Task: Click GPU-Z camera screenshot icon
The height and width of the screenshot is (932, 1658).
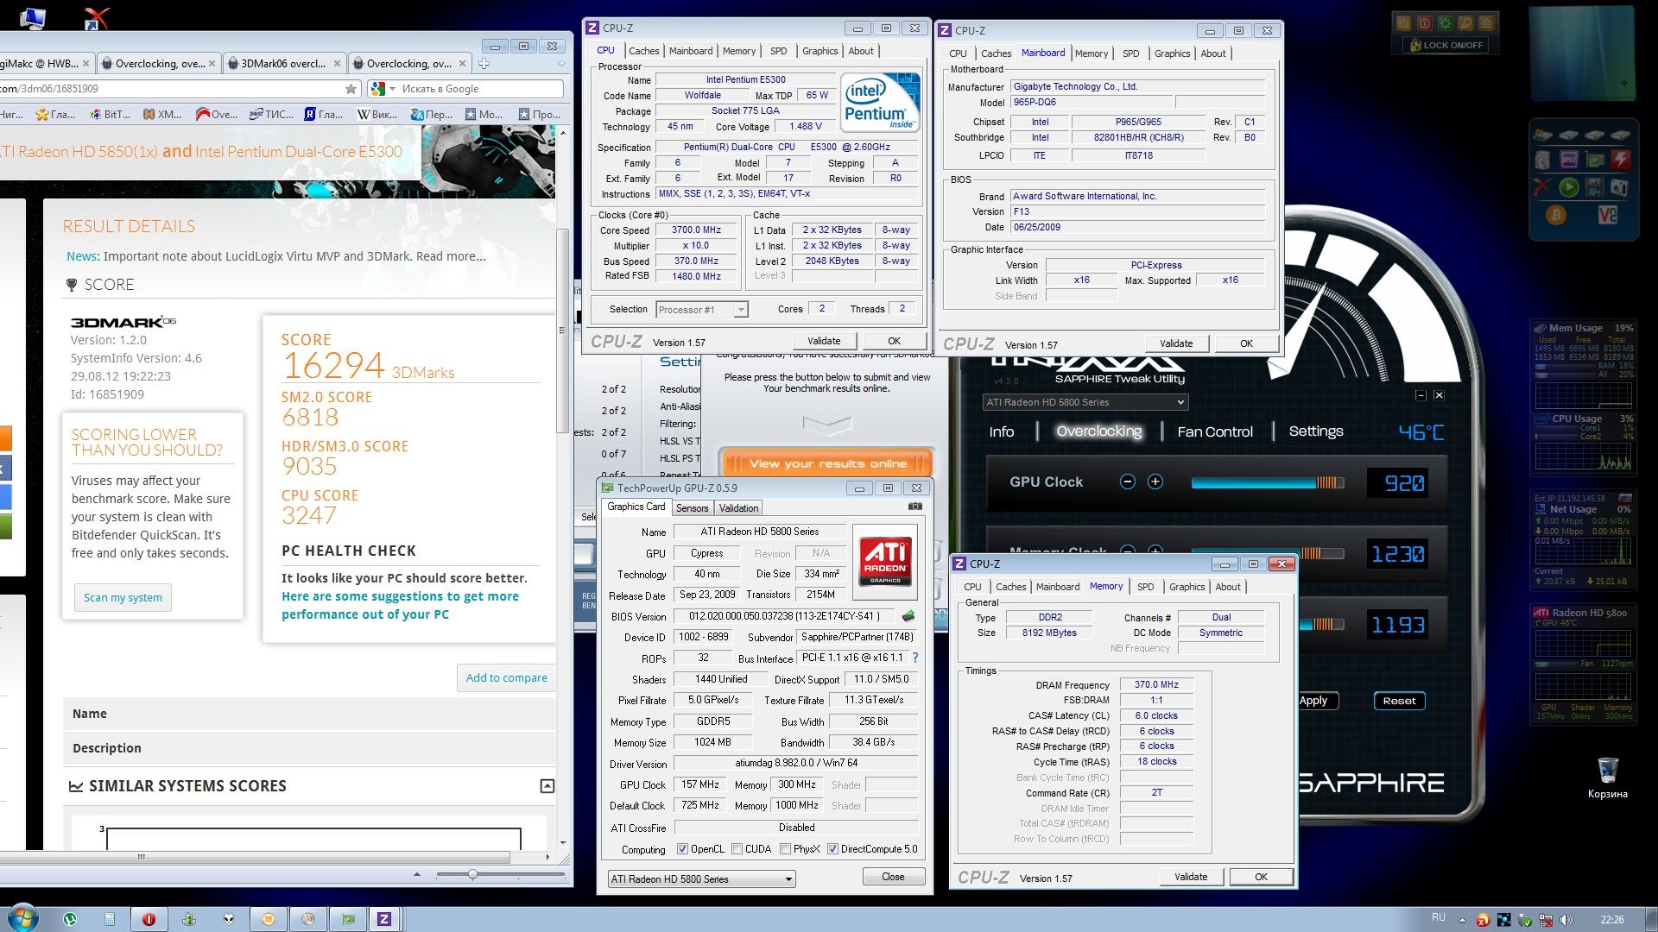Action: [x=915, y=507]
